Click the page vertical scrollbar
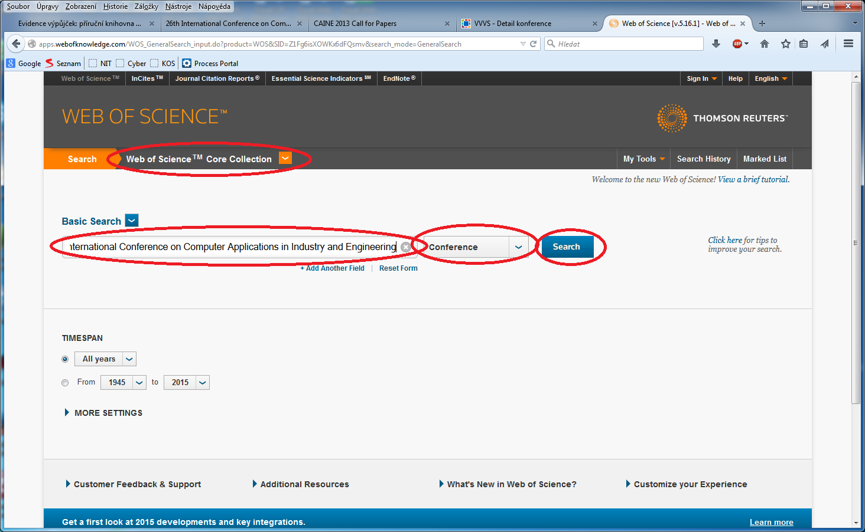865x532 pixels. [856, 243]
